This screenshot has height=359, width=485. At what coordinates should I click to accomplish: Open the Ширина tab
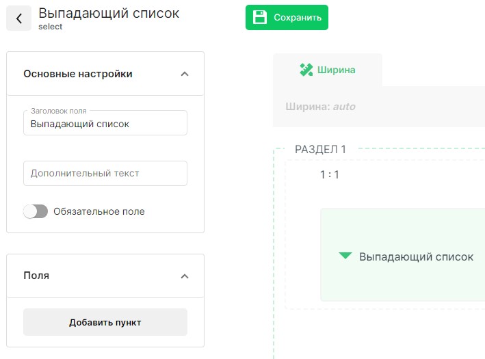(328, 70)
